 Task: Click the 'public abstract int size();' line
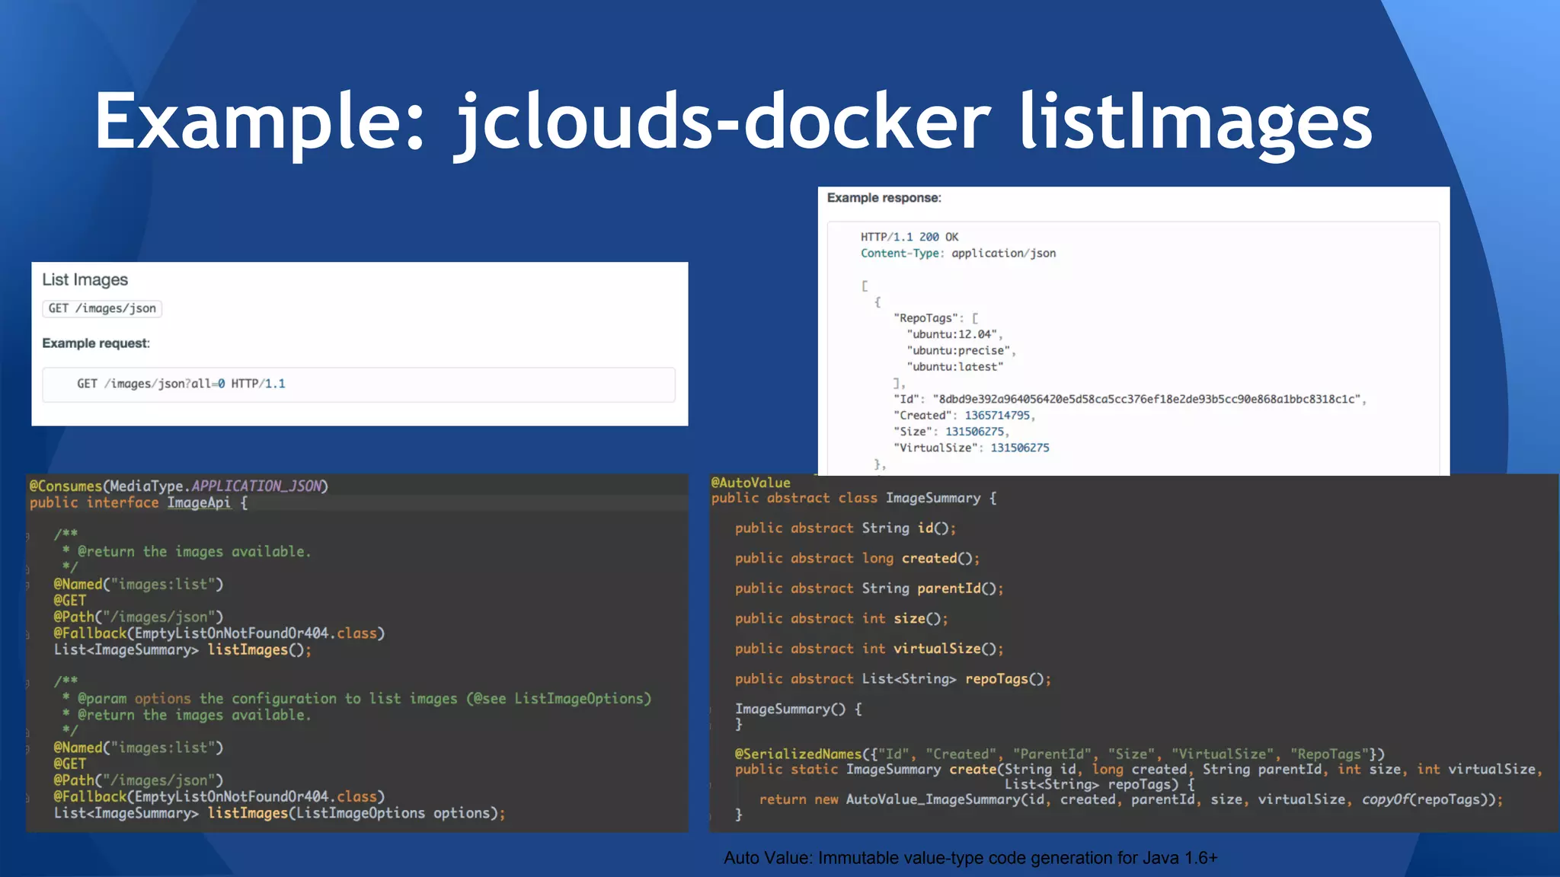coord(842,619)
